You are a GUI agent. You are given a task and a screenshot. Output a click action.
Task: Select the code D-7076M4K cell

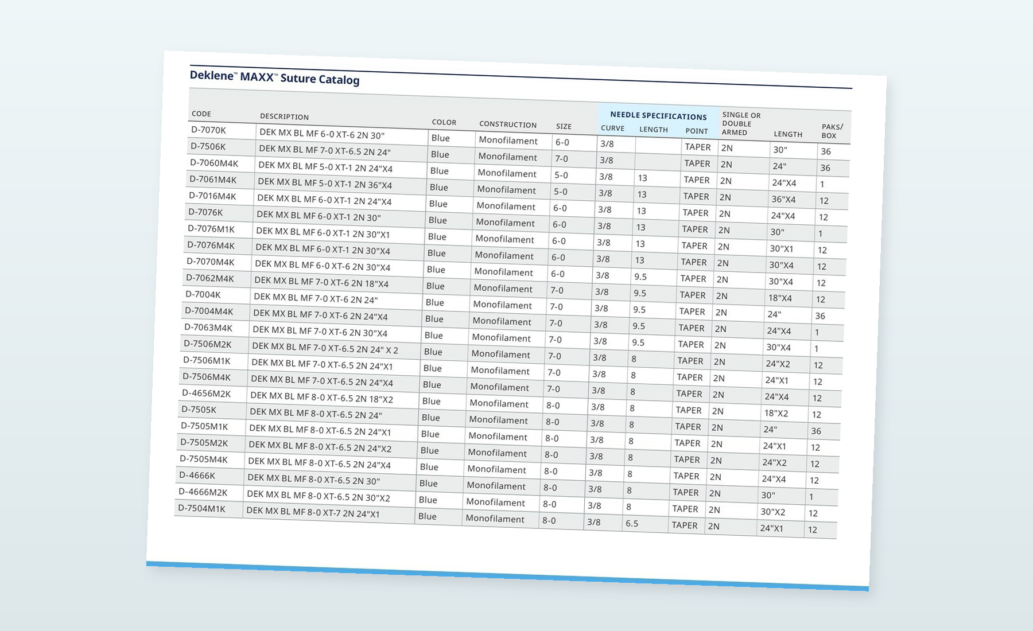pyautogui.click(x=211, y=246)
